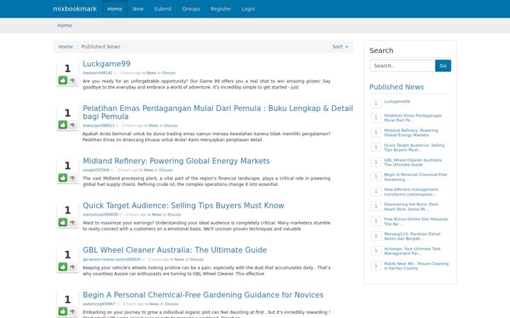Upvote the Midland Refinery story
Viewport: 510px width, 318px height.
[63, 177]
